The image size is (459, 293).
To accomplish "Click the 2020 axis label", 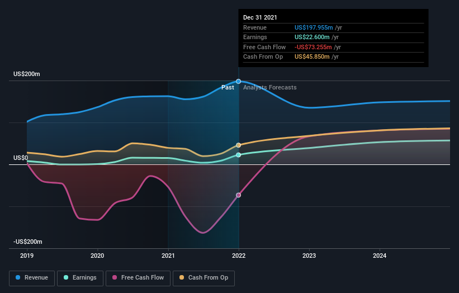I will tap(97, 256).
